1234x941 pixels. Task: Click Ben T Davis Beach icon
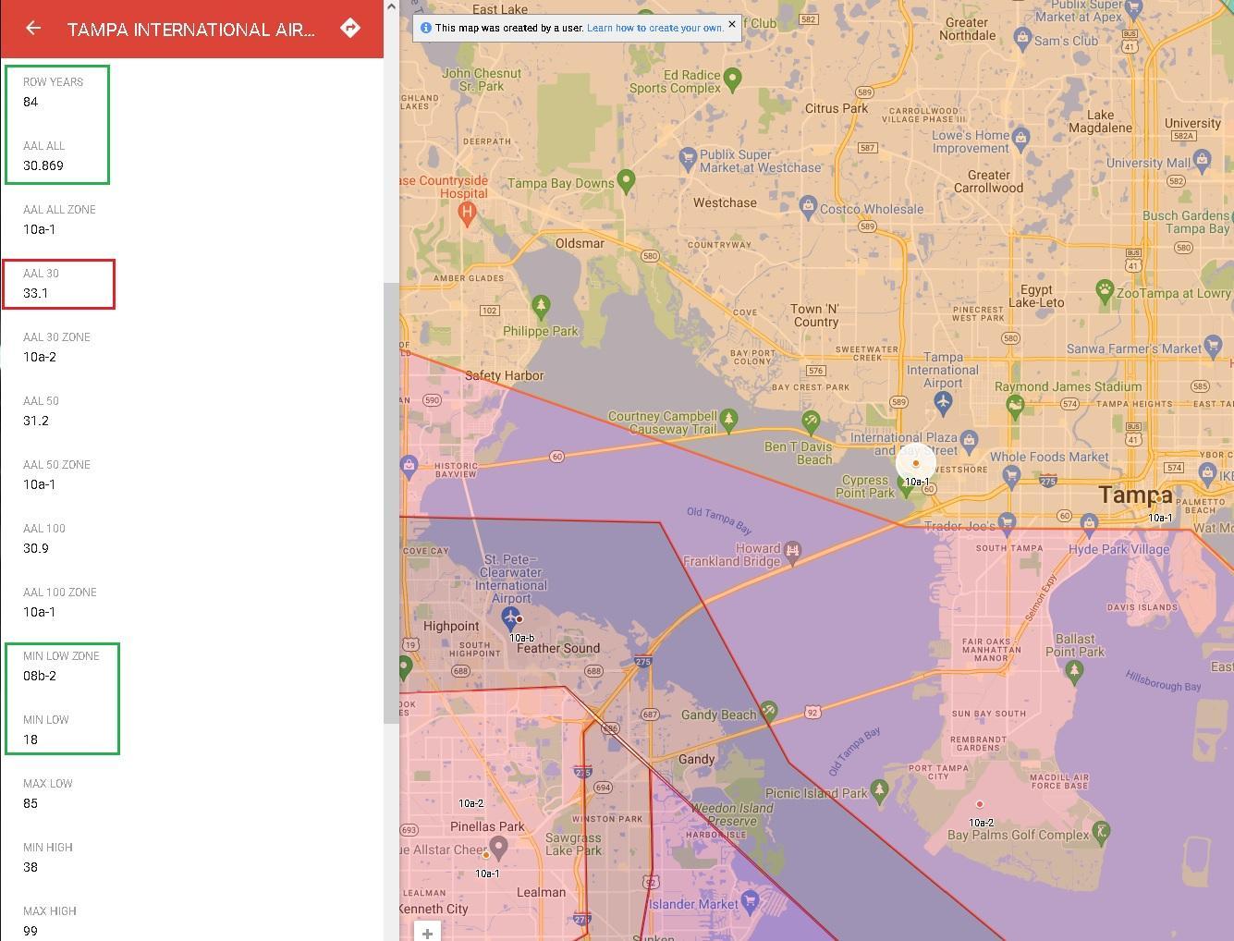811,422
